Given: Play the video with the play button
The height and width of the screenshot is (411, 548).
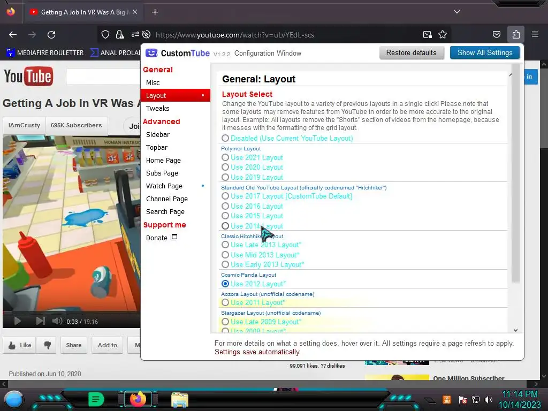Looking at the screenshot, I should 17,321.
